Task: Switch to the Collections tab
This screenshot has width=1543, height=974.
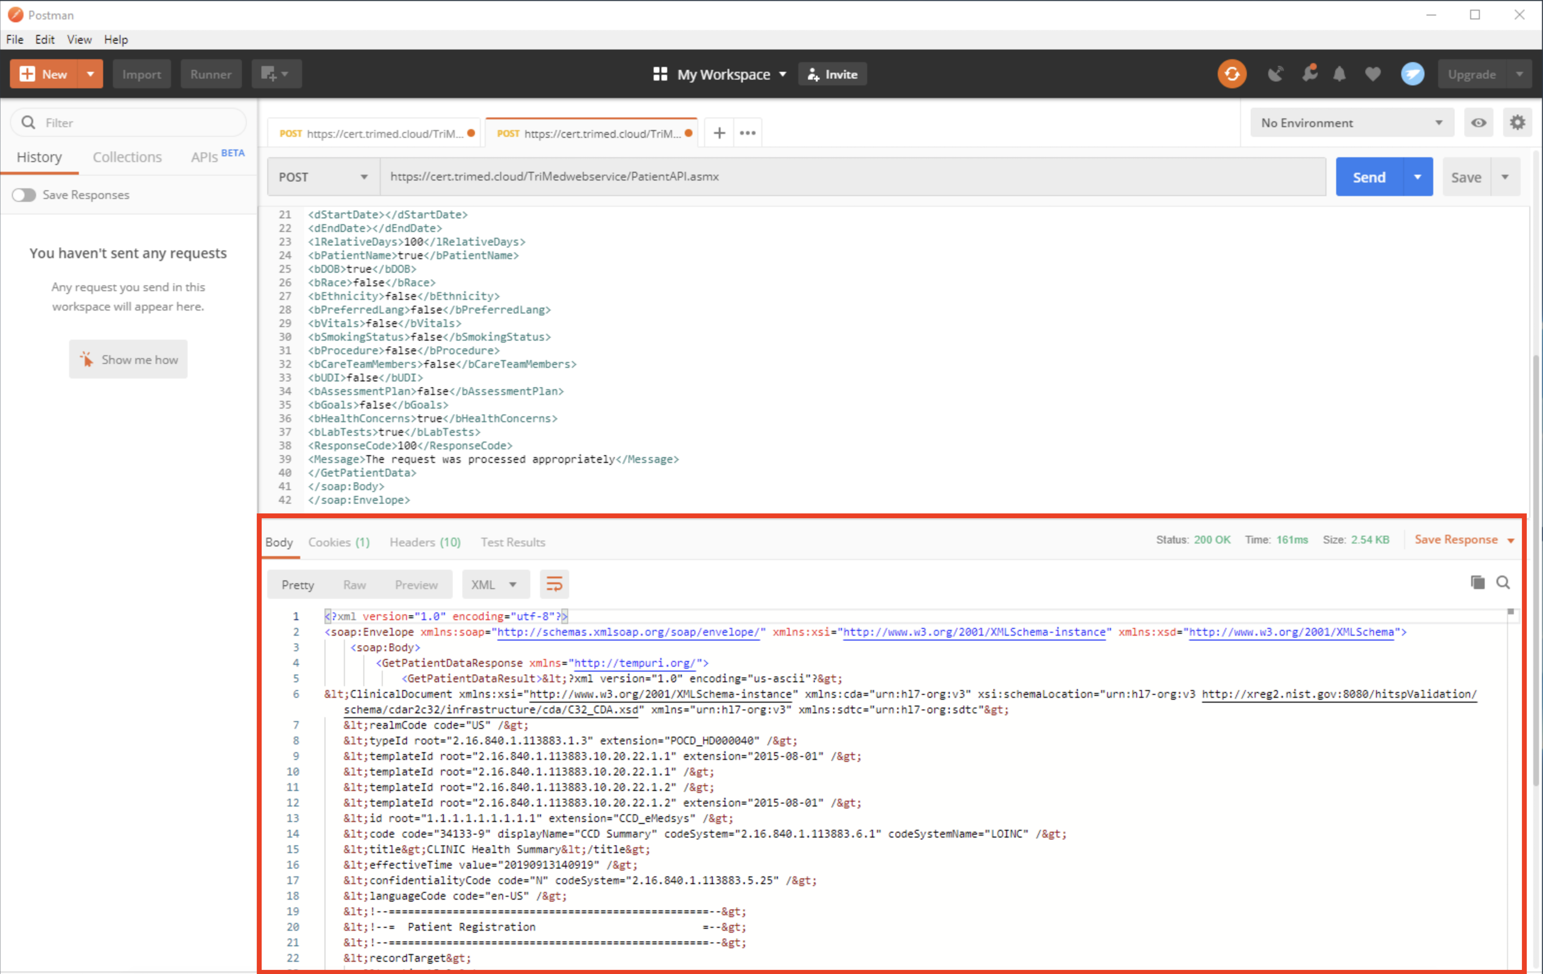Action: point(127,157)
